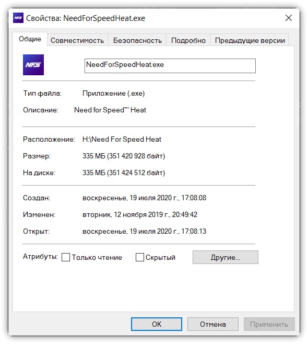This screenshot has height=344, width=308.
Task: Click the Описание: label
Action: (41, 110)
